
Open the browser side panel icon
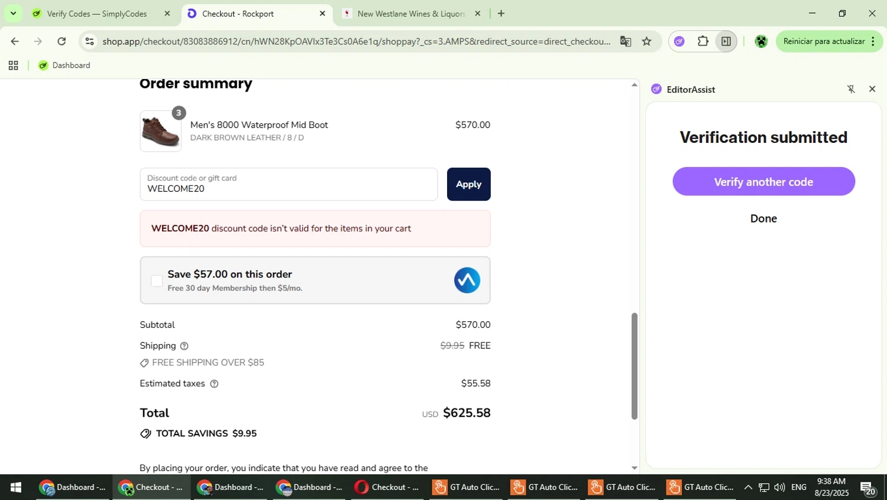(x=726, y=41)
